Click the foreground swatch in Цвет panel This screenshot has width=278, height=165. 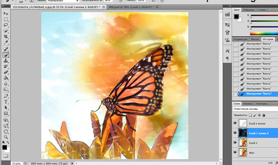pos(236,16)
